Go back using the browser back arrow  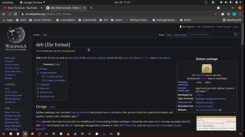pos(4,14)
